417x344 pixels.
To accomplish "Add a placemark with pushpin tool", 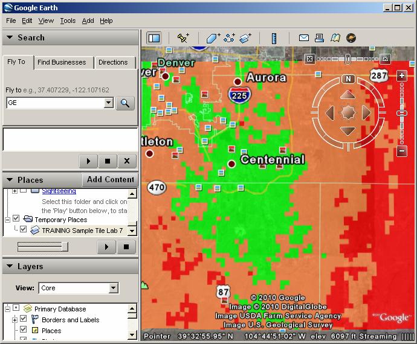I will coord(183,38).
